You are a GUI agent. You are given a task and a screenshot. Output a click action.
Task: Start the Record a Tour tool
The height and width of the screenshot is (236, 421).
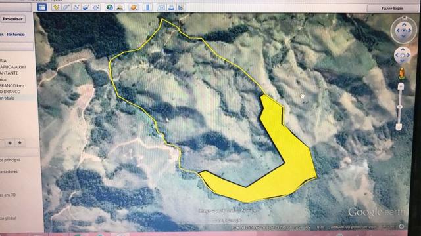click(95, 7)
